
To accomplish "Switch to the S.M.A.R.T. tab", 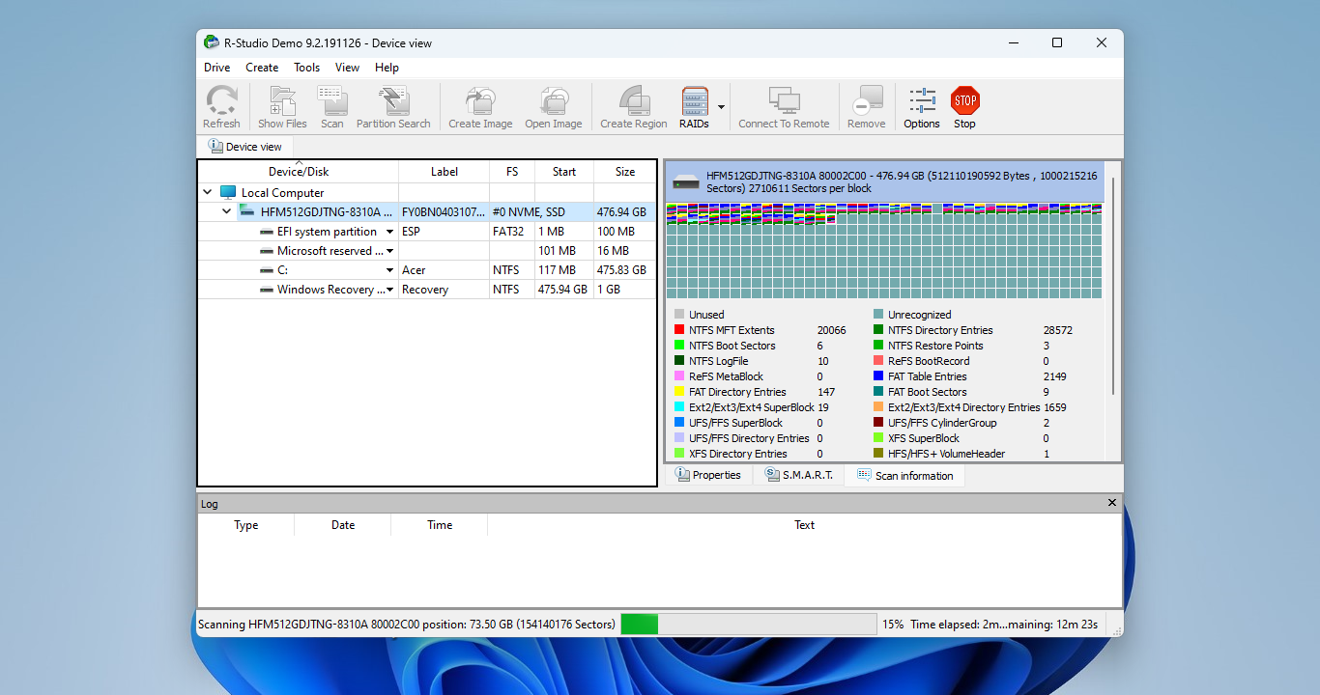I will click(x=799, y=475).
